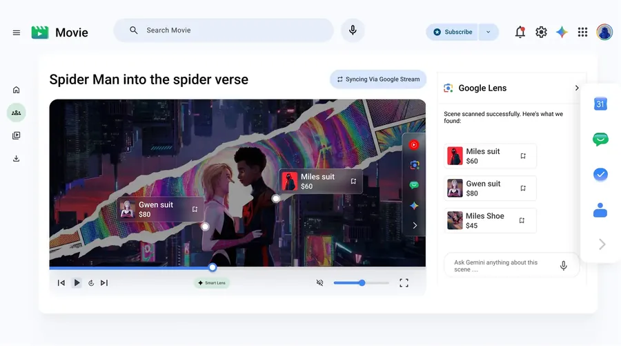Open Miles suit $60 result card
621x346 pixels.
[x=491, y=156]
